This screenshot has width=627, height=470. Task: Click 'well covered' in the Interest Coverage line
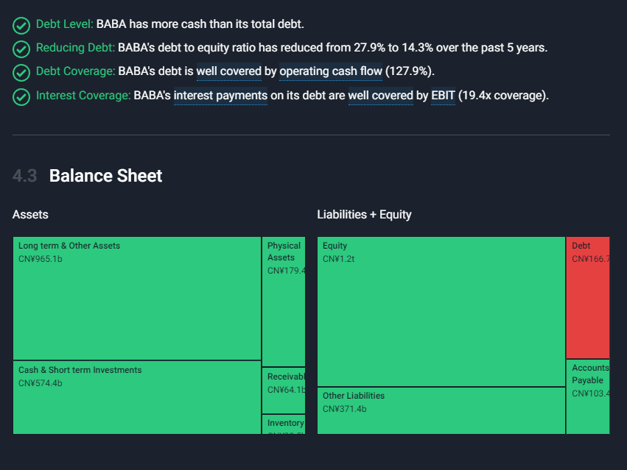coord(380,96)
